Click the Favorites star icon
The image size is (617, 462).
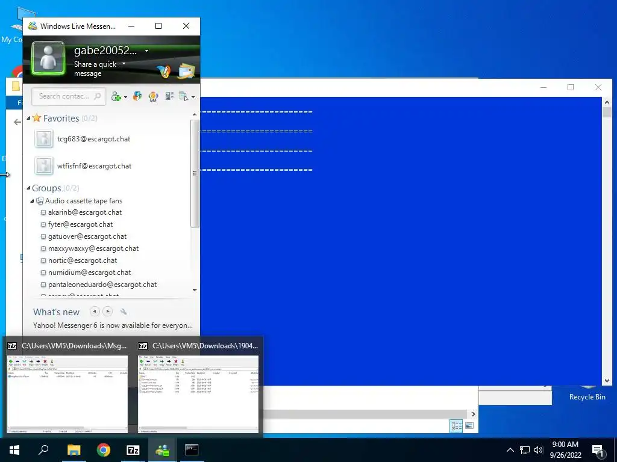pyautogui.click(x=37, y=118)
